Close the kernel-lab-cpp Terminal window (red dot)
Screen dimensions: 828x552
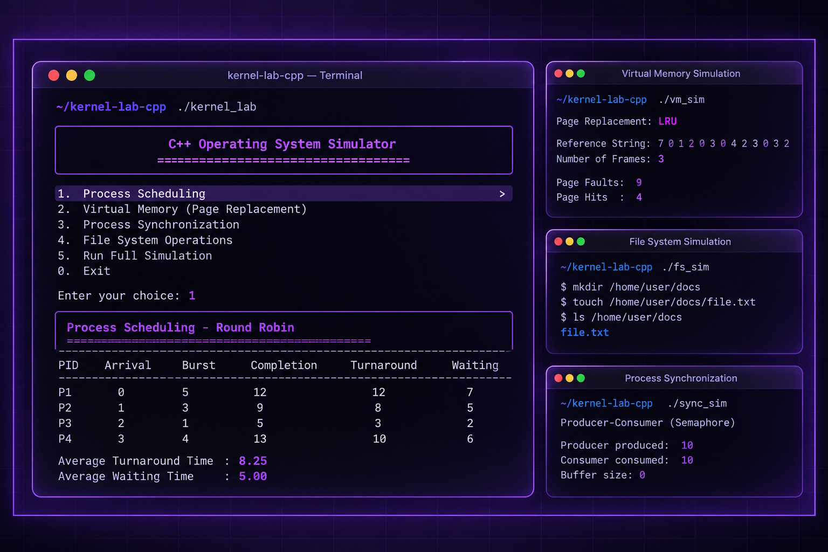pos(54,75)
